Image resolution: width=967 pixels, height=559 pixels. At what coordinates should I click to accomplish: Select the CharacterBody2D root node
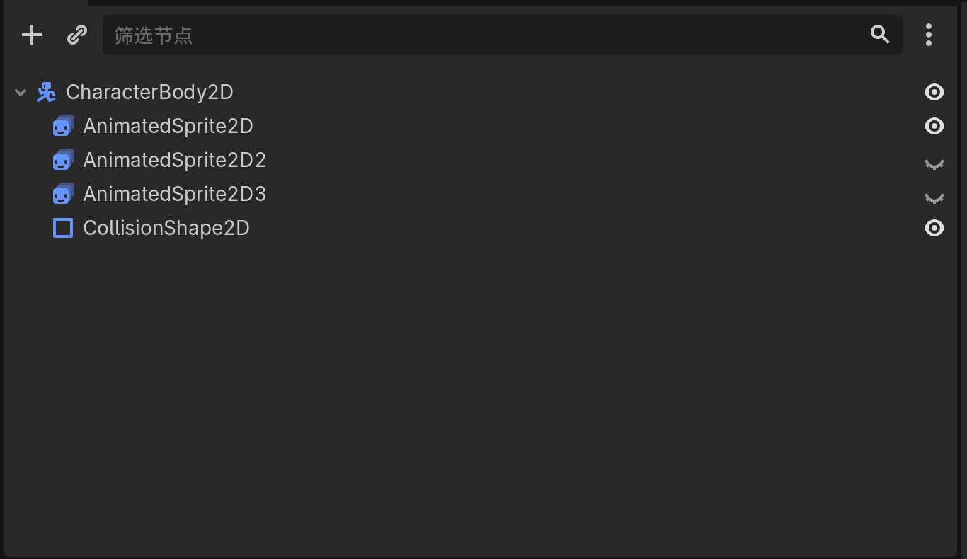point(149,91)
